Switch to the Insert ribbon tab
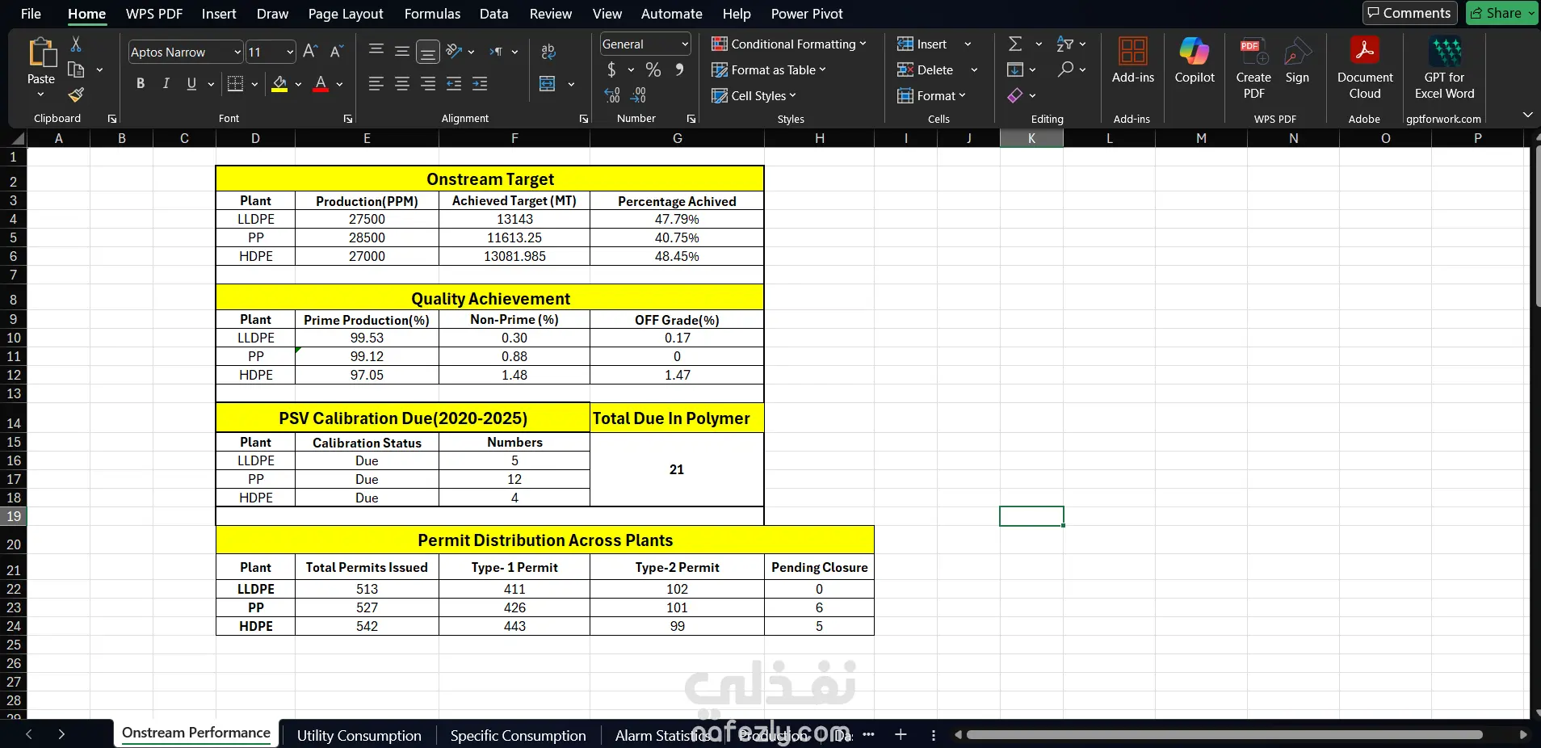The height and width of the screenshot is (748, 1541). [x=219, y=14]
